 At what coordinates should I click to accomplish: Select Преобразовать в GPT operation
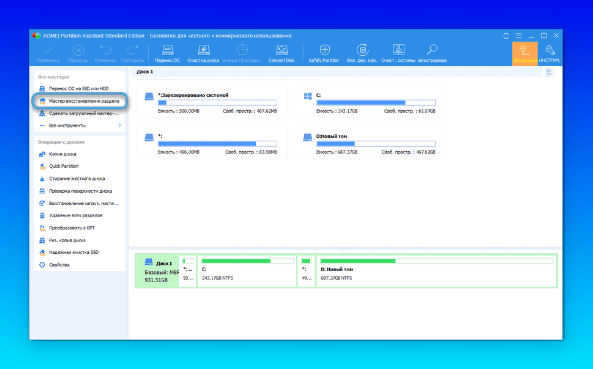(x=79, y=228)
